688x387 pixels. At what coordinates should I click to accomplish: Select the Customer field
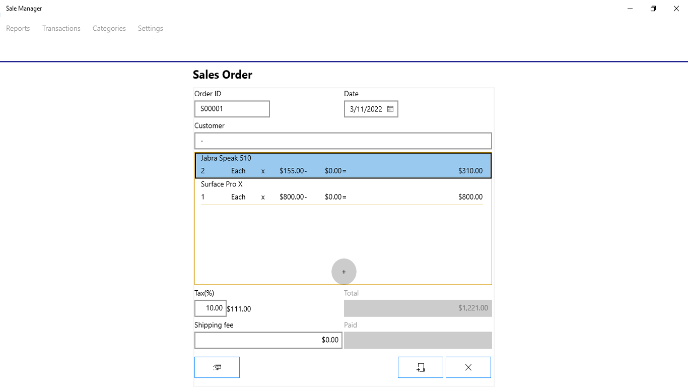tap(343, 141)
